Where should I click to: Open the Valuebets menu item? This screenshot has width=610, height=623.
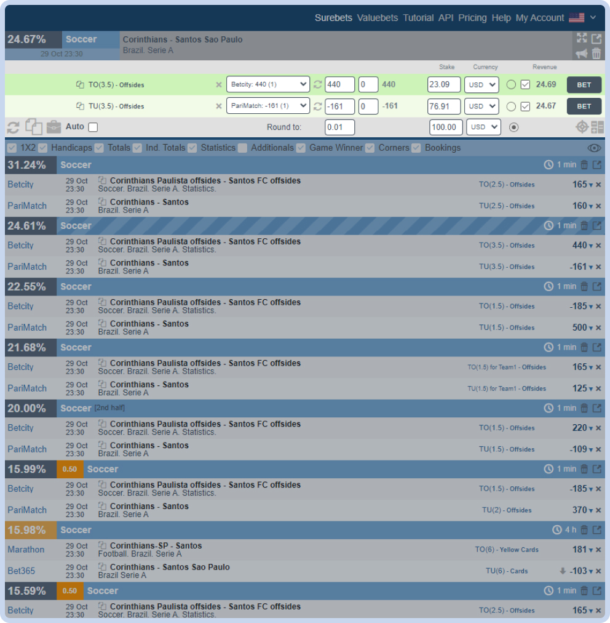[377, 18]
